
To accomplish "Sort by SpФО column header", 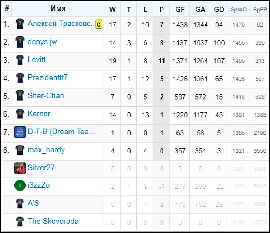I will pos(239,10).
